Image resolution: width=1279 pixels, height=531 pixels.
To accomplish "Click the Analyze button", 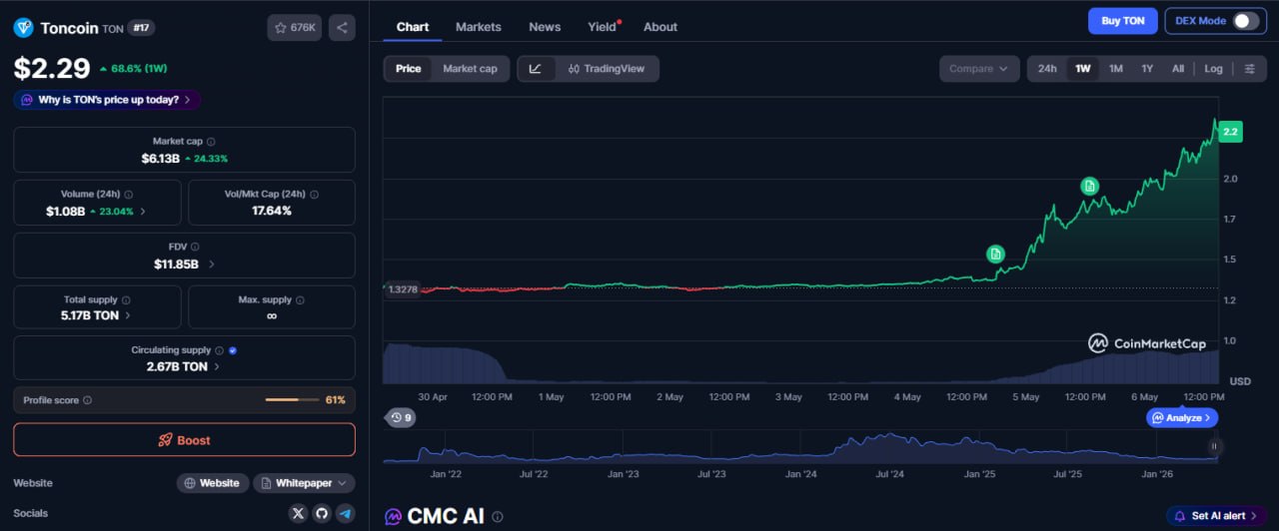I will pos(1182,418).
